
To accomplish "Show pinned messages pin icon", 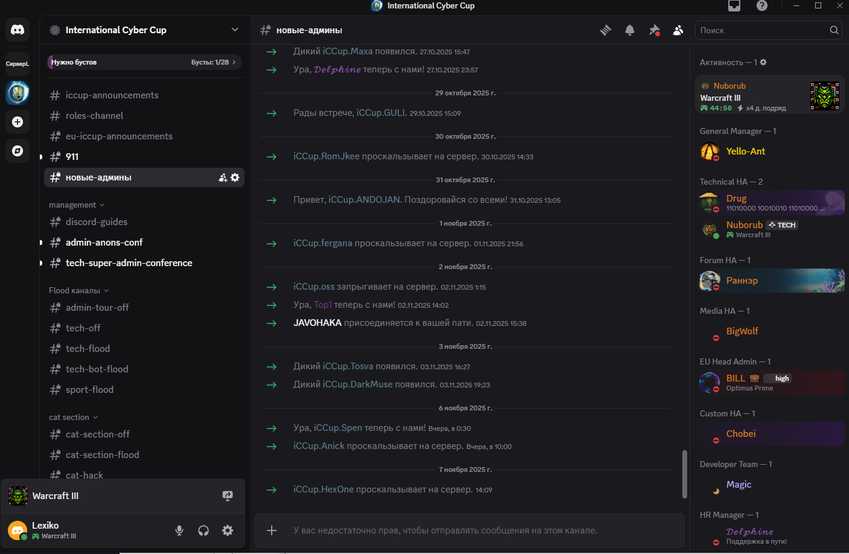I will pos(654,30).
